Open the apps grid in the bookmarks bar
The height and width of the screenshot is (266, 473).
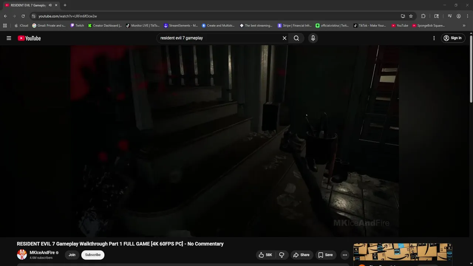pos(5,25)
